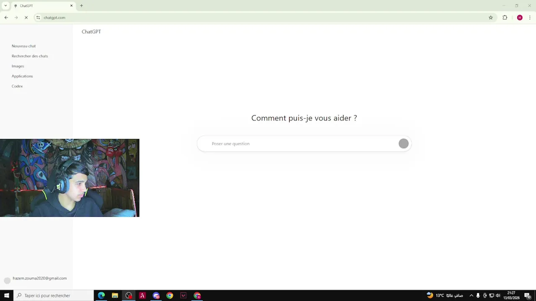Viewport: 536px width, 301px height.
Task: Click the Poser une question input
Action: (304, 144)
